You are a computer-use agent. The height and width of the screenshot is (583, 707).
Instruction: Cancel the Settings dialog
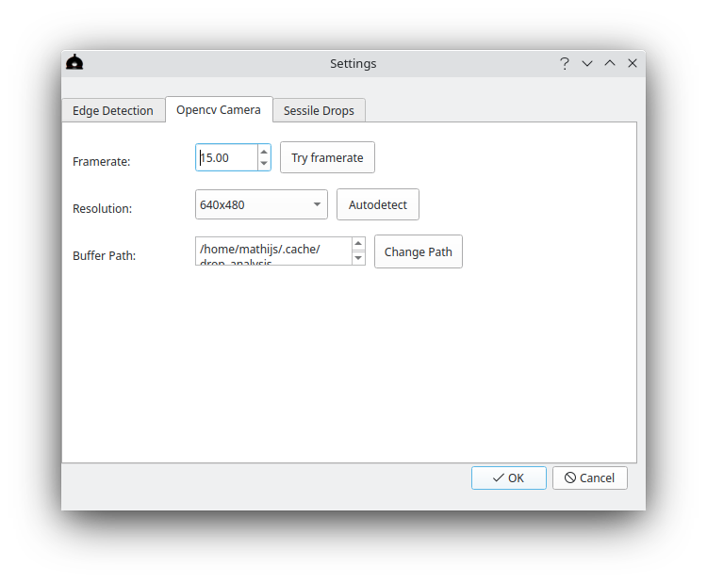[x=590, y=478]
